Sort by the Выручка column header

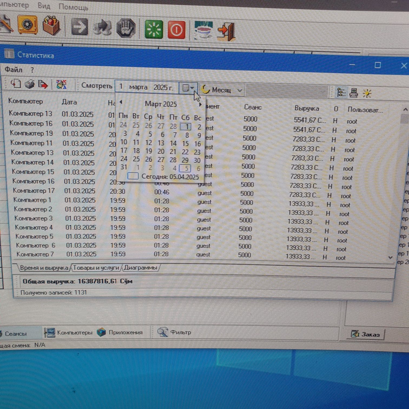coord(307,108)
